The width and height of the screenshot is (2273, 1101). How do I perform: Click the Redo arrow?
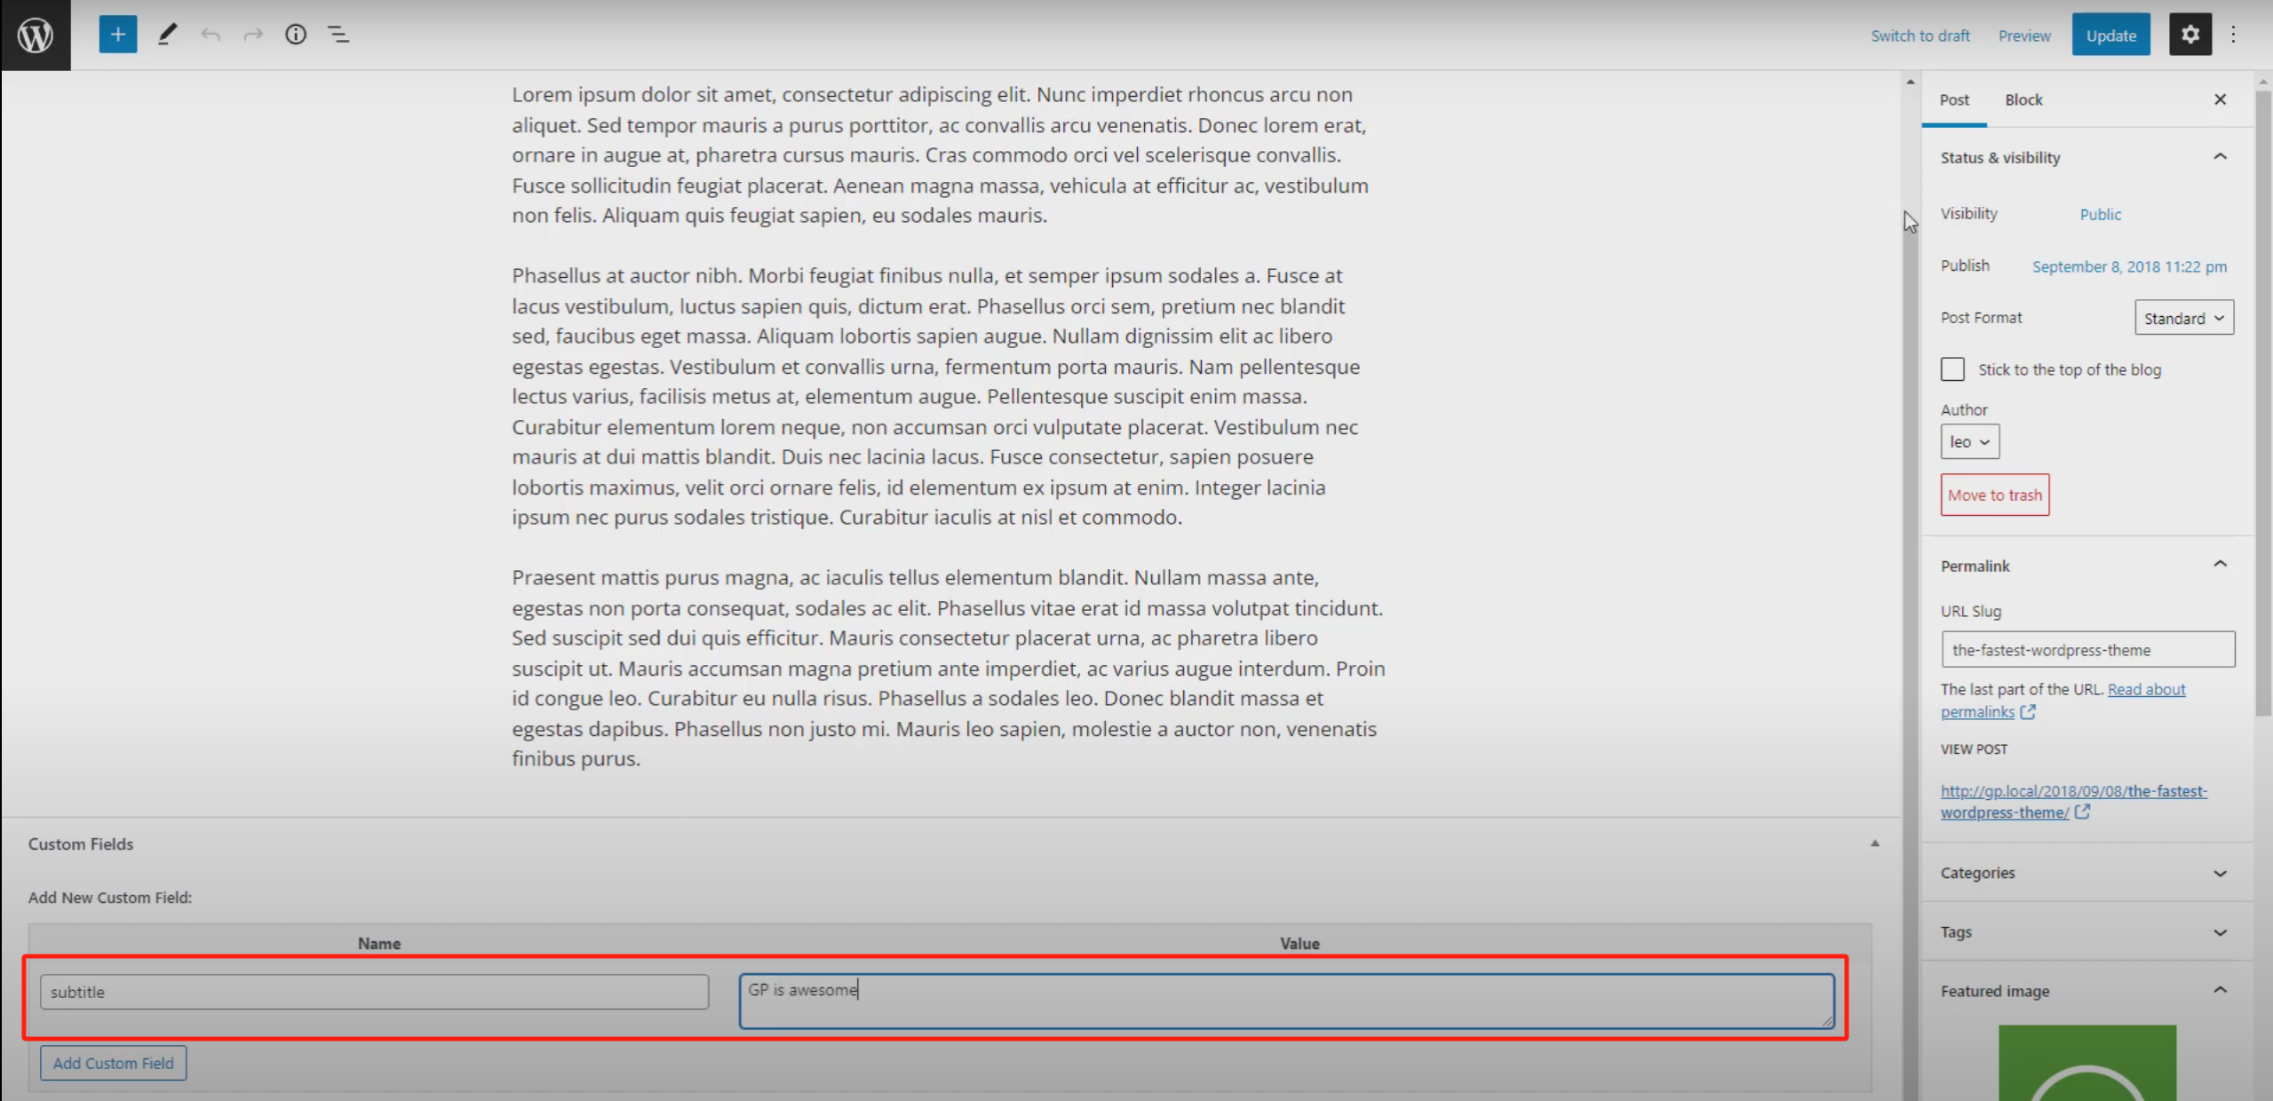(x=252, y=34)
